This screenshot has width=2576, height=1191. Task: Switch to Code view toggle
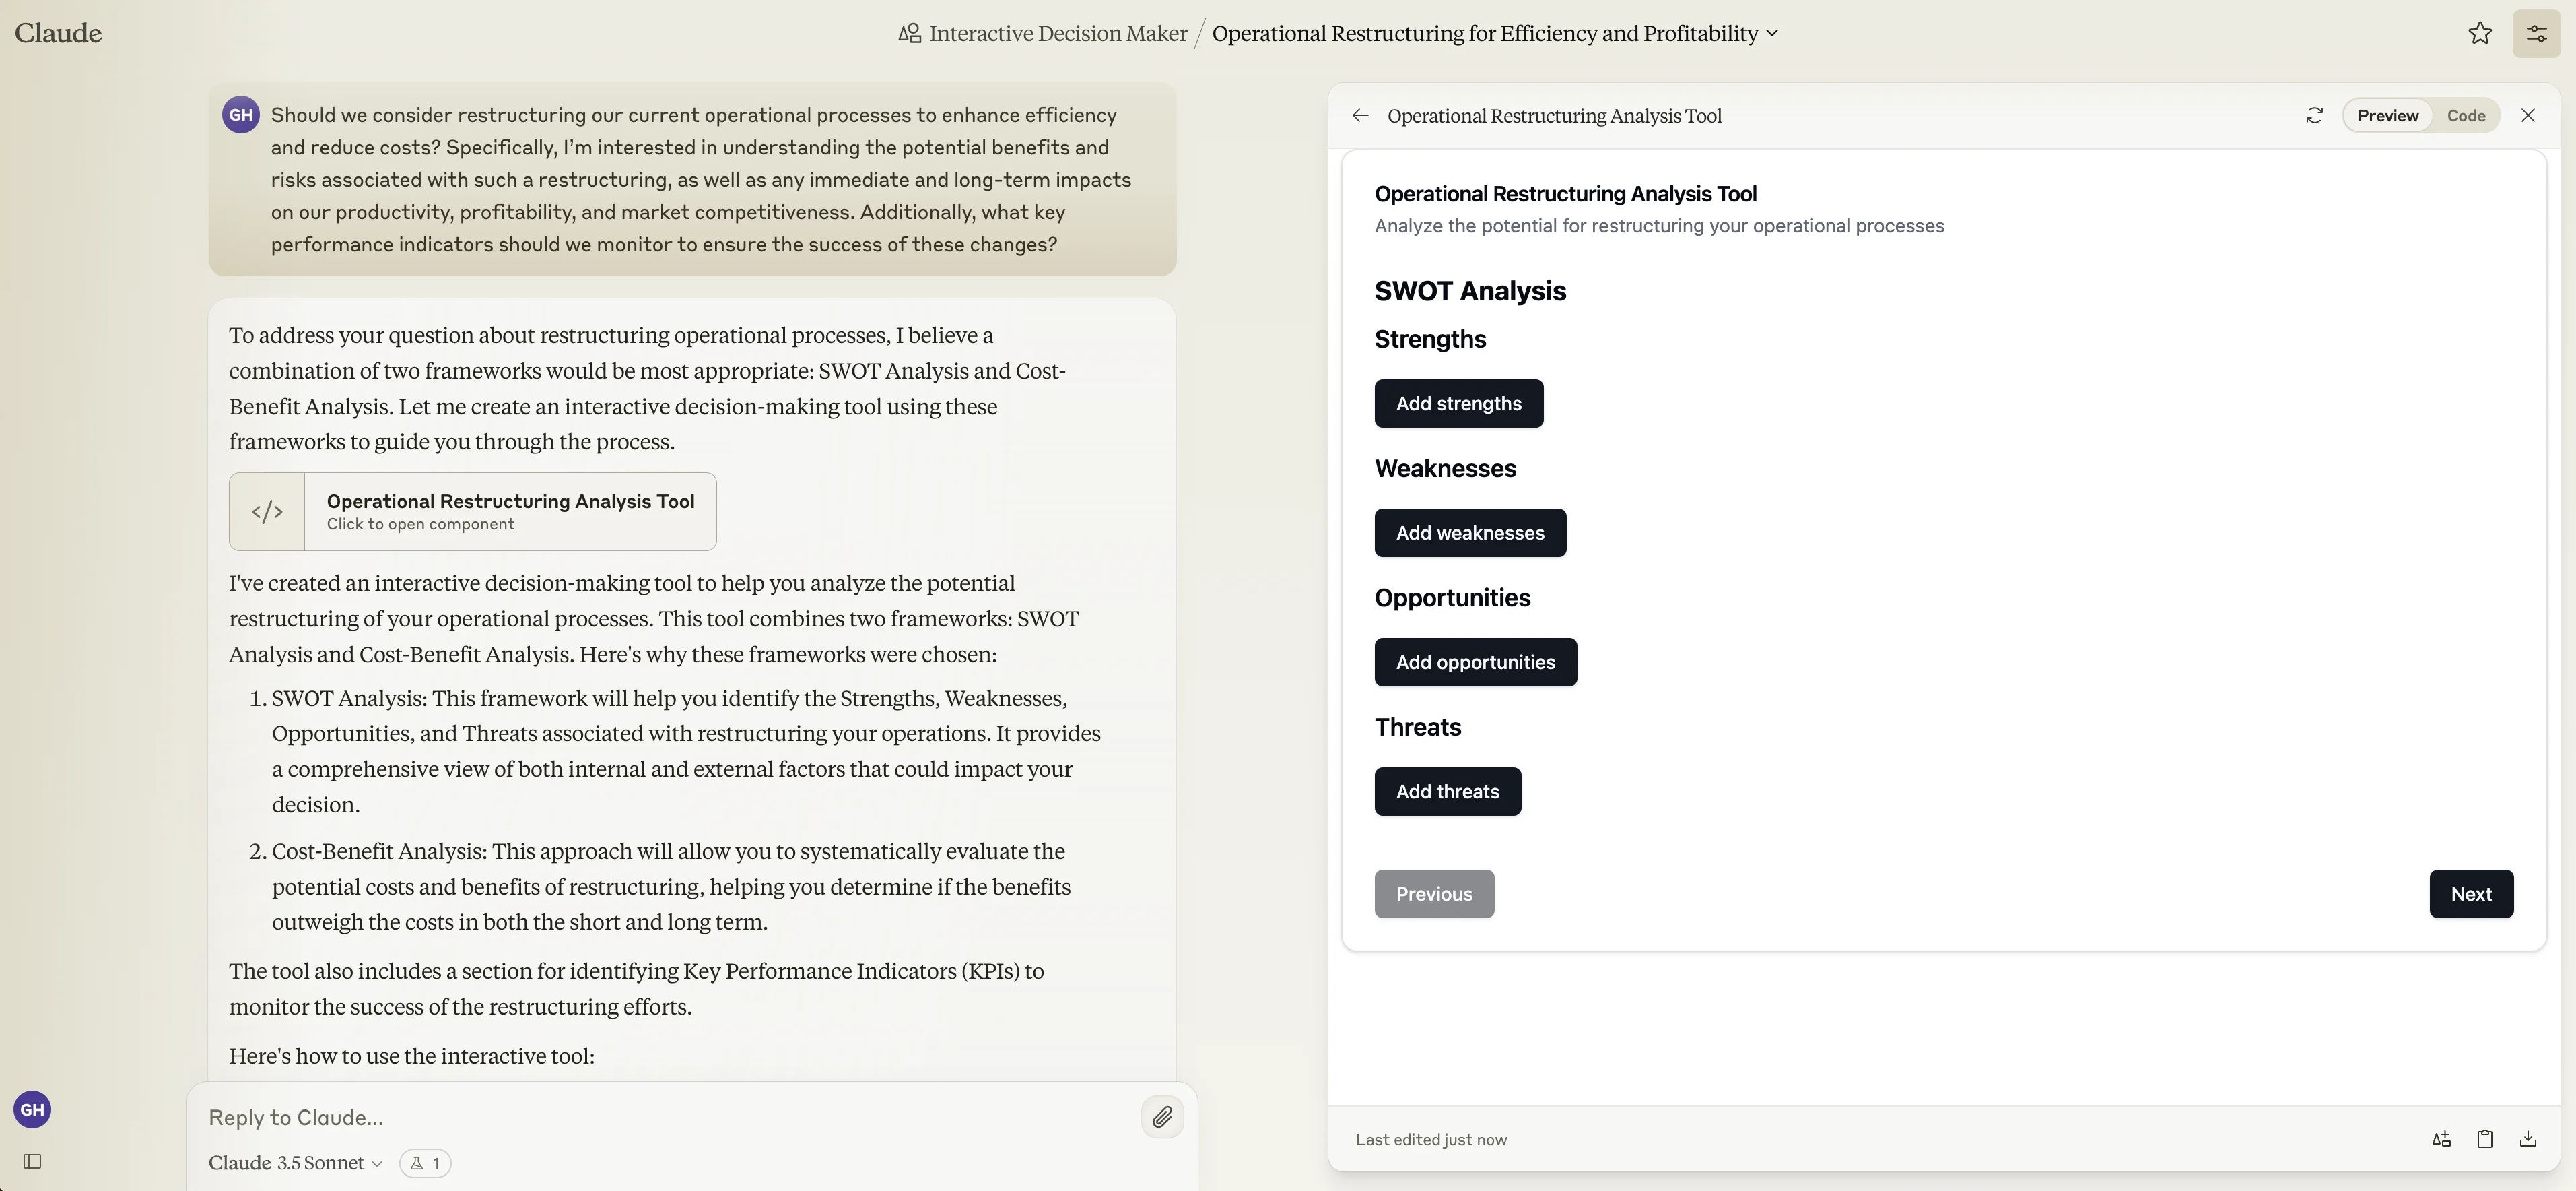coord(2465,115)
